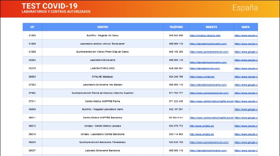Open map link for Unilabs Centro Médico Lesseps
The image size is (280, 156).
coord(246,126)
